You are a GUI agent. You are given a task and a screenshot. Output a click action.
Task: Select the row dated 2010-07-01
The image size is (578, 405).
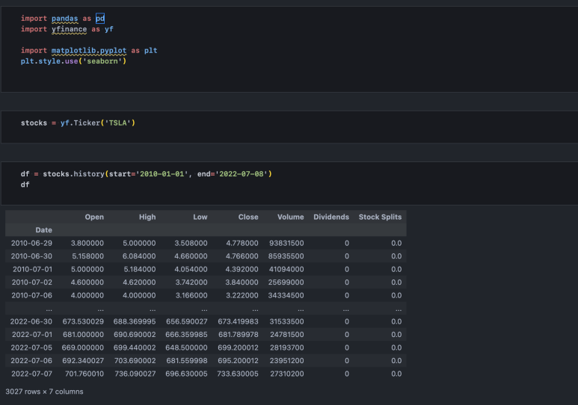(x=206, y=270)
